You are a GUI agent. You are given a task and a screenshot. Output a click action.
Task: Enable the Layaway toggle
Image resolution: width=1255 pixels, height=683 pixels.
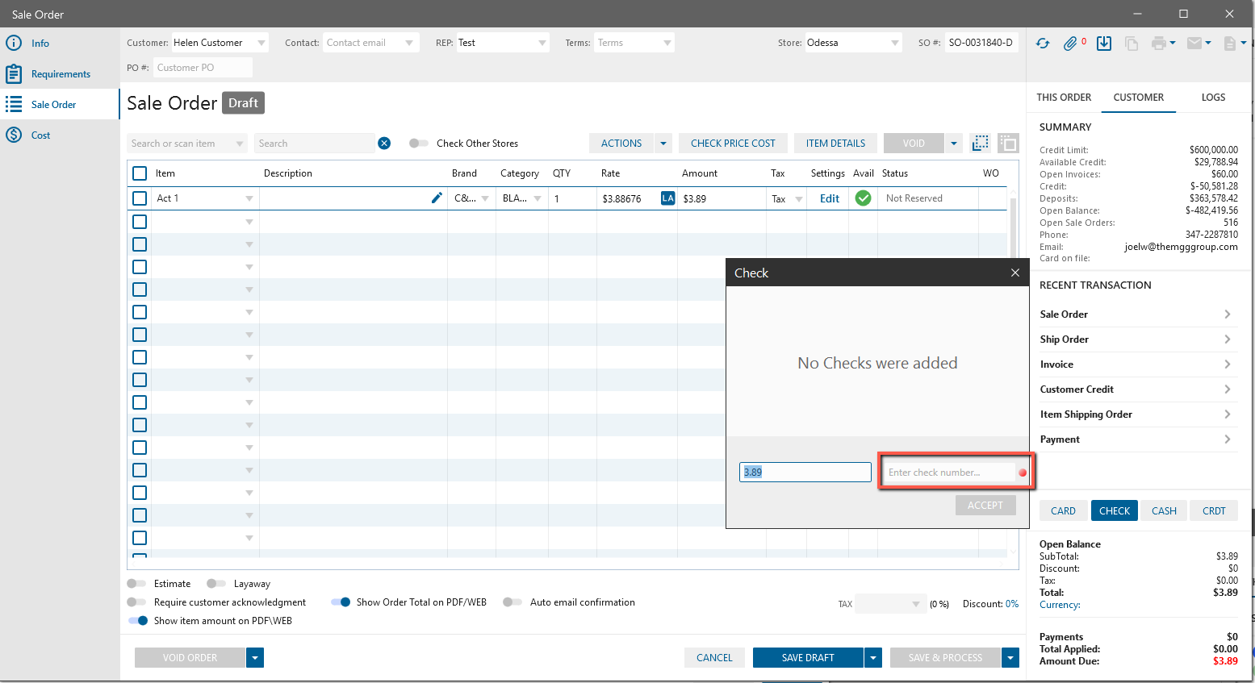tap(216, 584)
